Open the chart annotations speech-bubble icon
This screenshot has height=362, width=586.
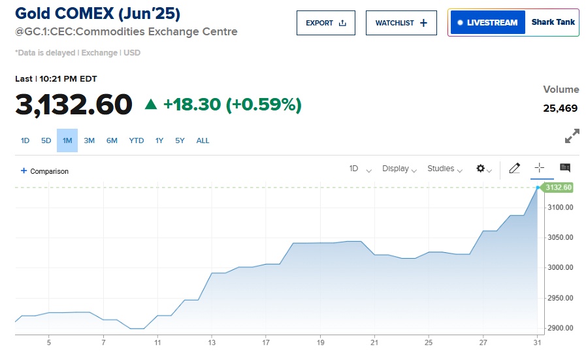pyautogui.click(x=565, y=169)
